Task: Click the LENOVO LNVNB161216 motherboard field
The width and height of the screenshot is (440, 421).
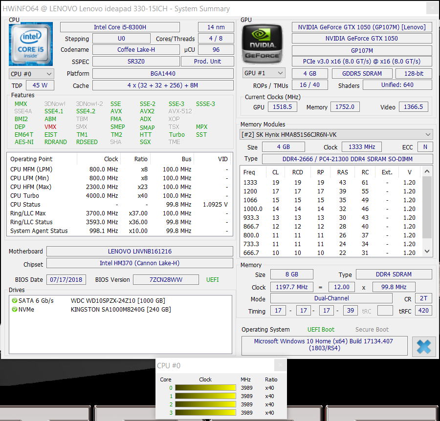Action: pos(140,252)
